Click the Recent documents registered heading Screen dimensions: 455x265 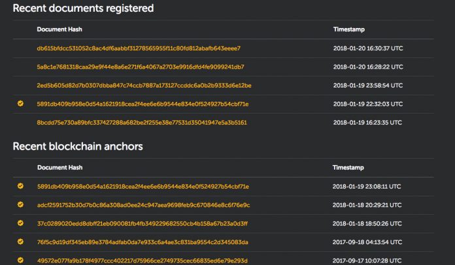click(84, 8)
